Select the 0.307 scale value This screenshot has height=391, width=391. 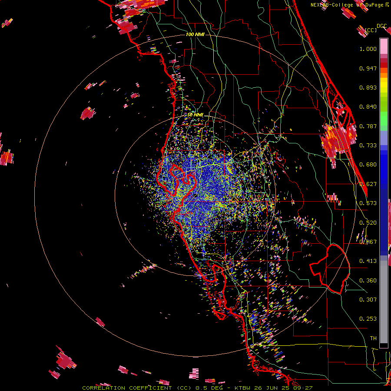coord(368,300)
